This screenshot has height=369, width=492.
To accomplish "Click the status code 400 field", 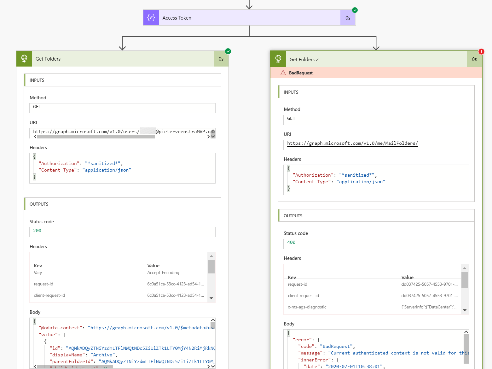I will coord(376,243).
